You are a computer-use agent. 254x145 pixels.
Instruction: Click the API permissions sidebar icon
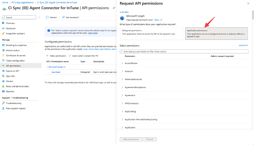(x=3, y=66)
